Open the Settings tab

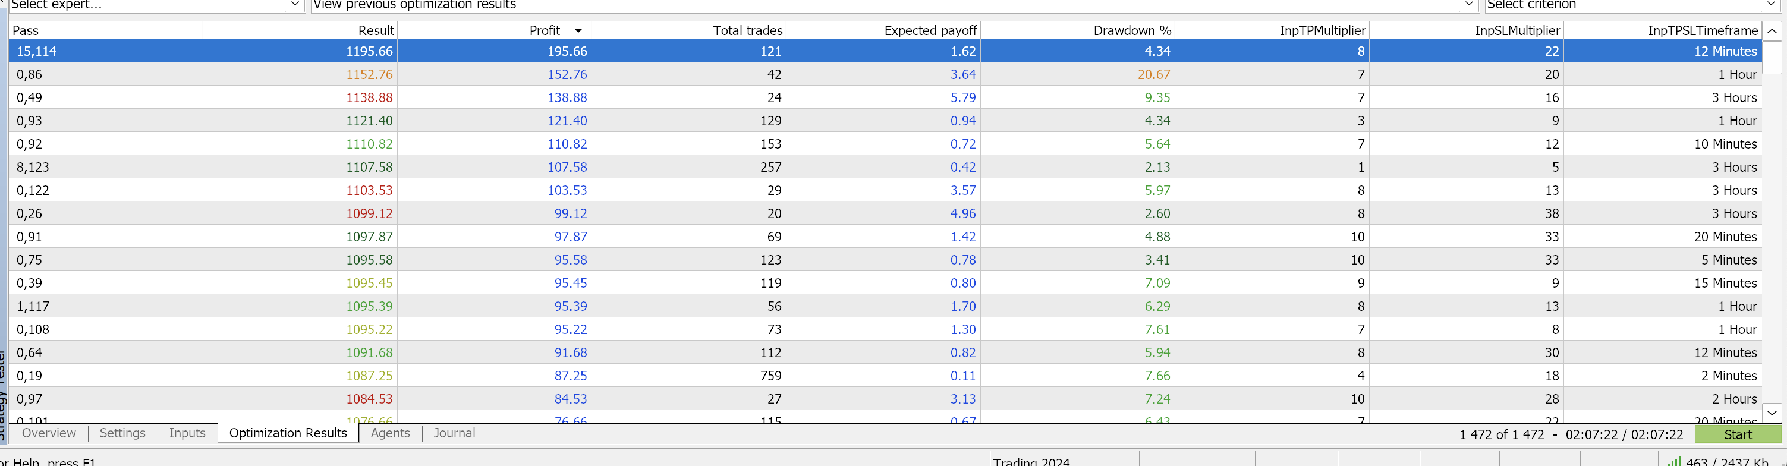122,433
